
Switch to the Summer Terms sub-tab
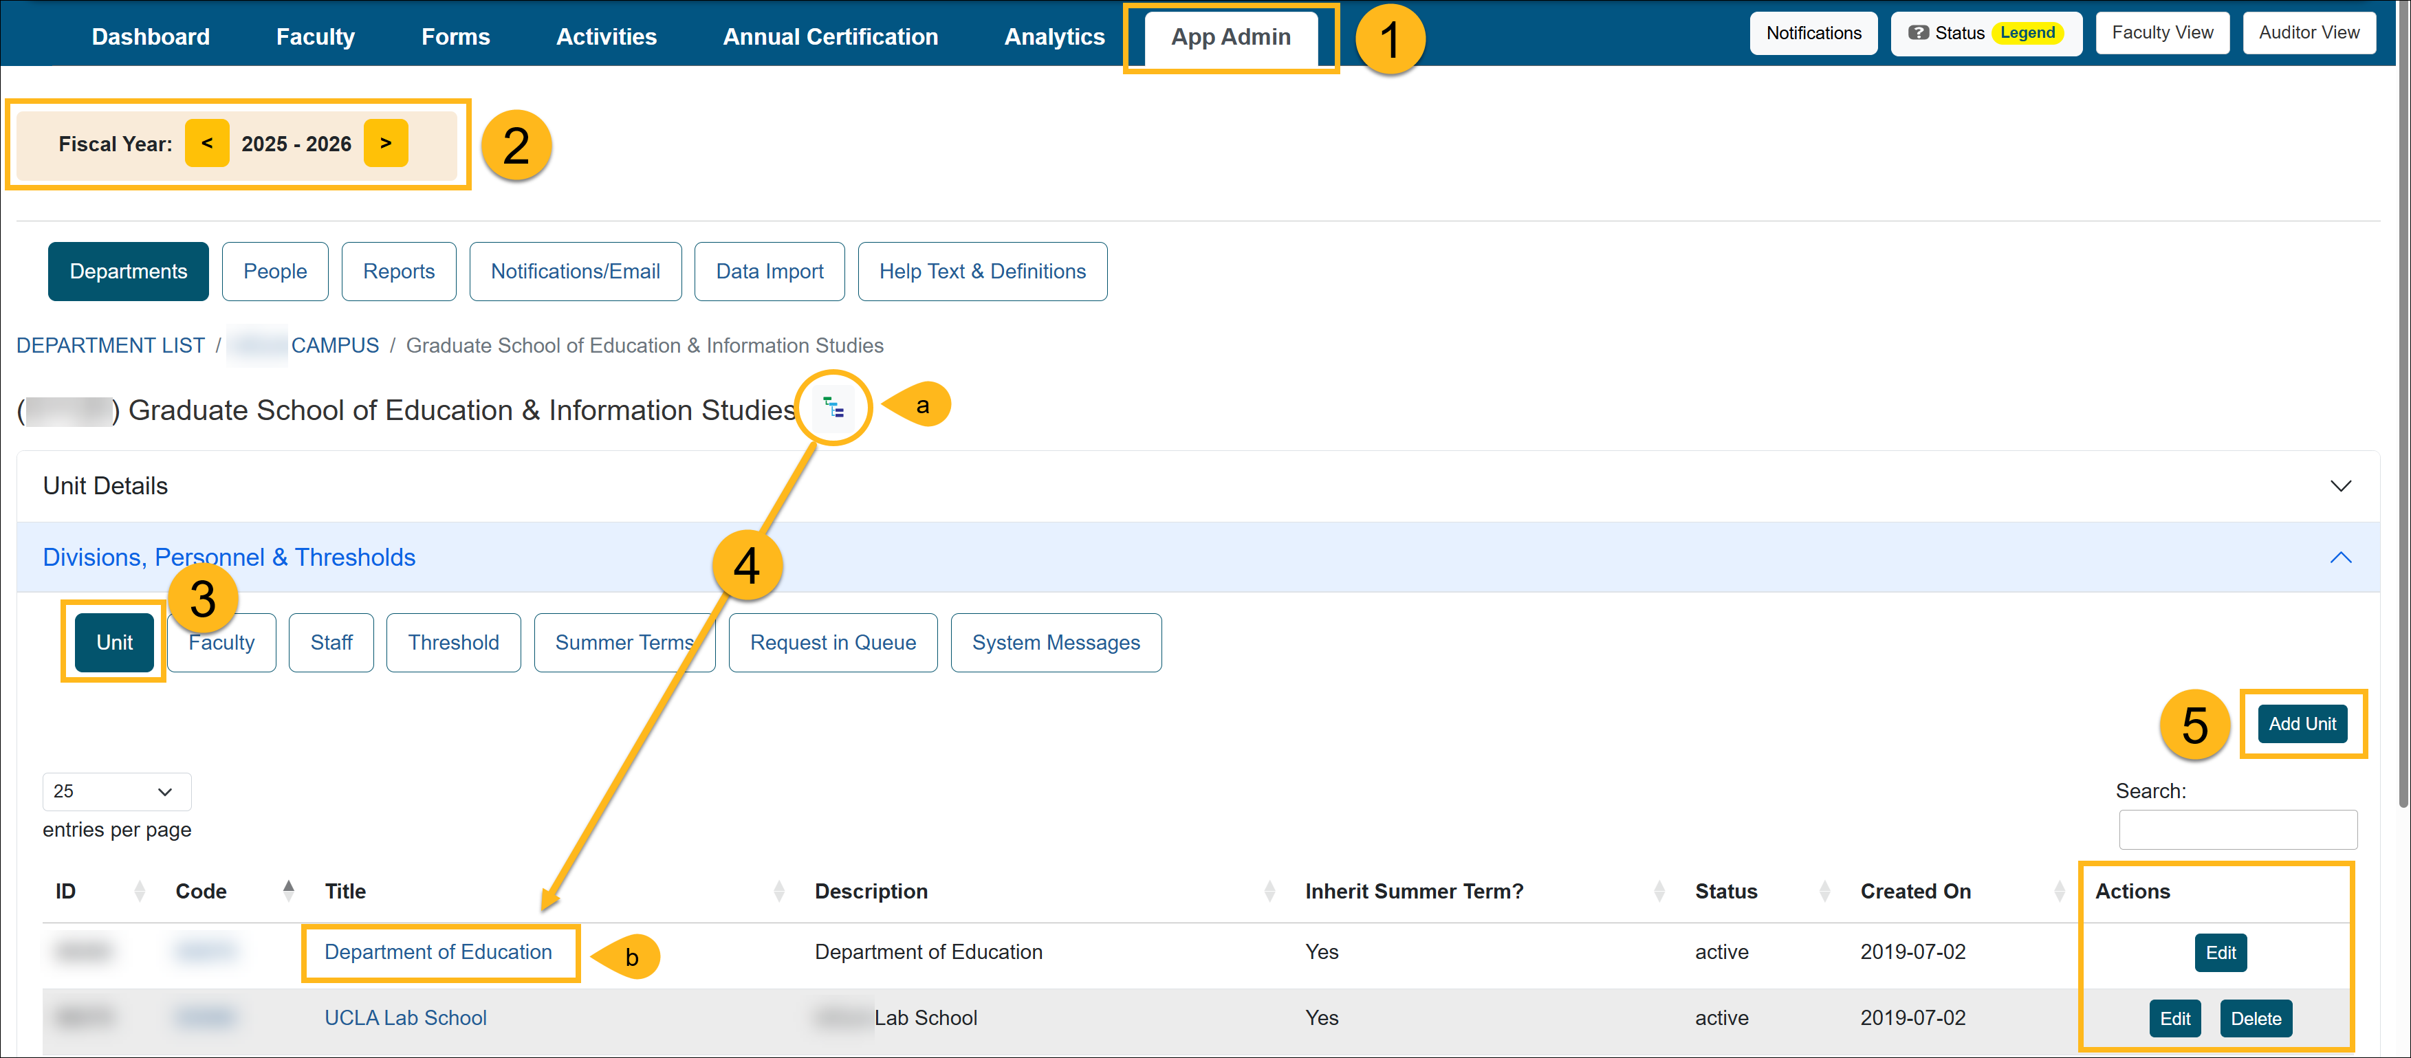point(623,643)
